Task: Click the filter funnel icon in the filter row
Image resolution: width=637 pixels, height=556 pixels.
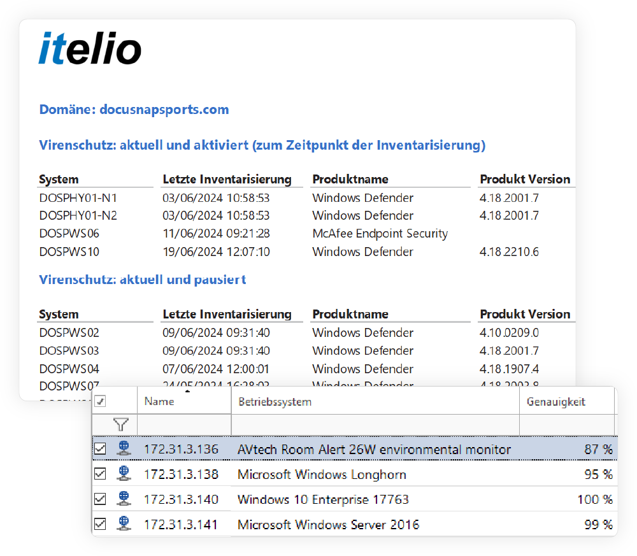Action: 120,424
